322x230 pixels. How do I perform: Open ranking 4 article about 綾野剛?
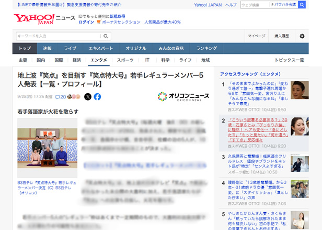tap(258, 190)
